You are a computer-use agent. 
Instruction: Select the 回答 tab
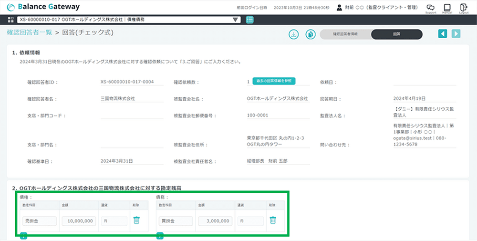396,34
